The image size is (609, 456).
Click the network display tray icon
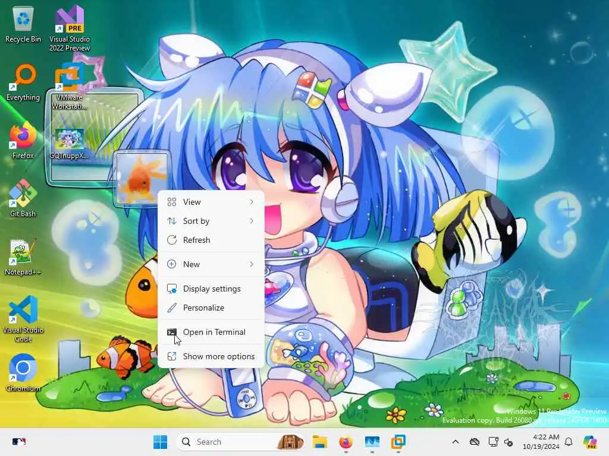click(493, 442)
